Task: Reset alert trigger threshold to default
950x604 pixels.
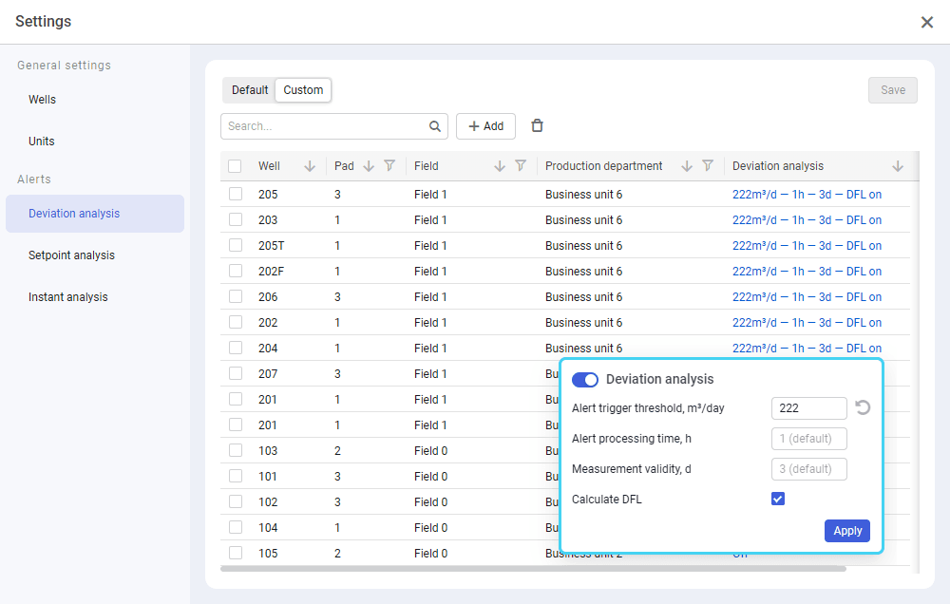Action: (x=863, y=407)
